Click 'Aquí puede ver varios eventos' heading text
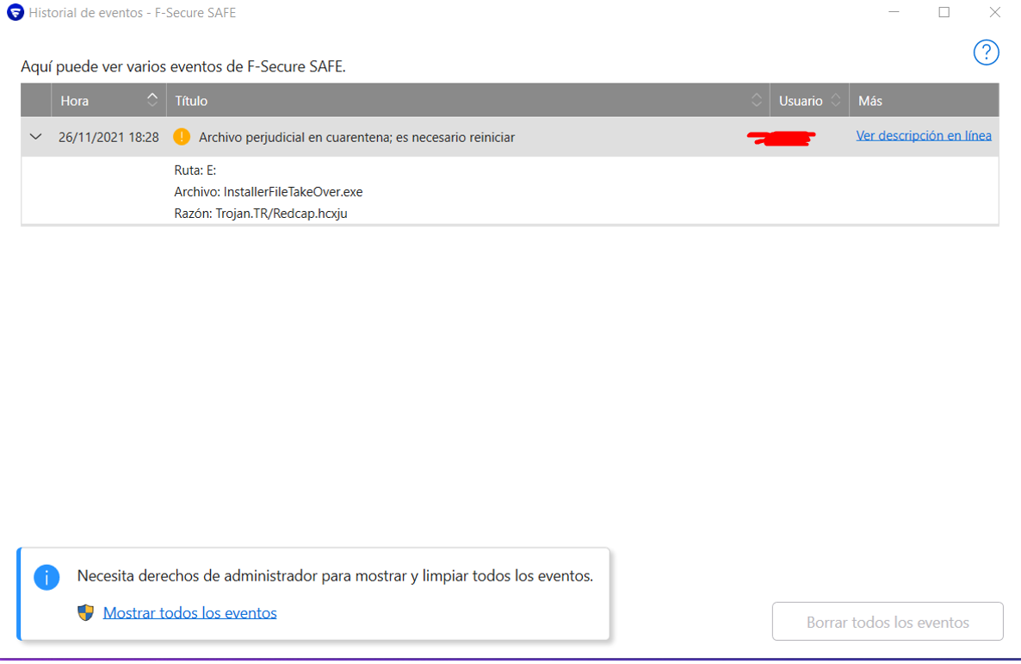 183,66
